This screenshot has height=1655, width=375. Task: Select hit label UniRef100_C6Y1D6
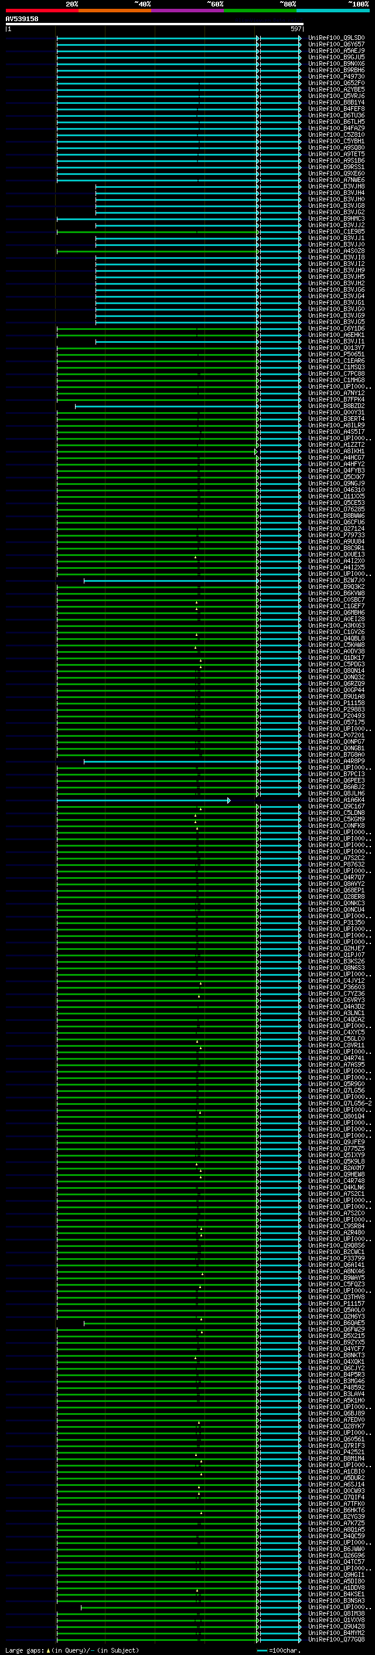336,328
